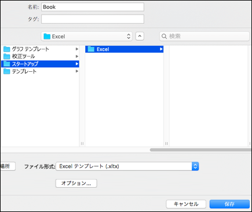Select the Excel folder in second column
Screen dimensions: 252x212
coord(125,49)
